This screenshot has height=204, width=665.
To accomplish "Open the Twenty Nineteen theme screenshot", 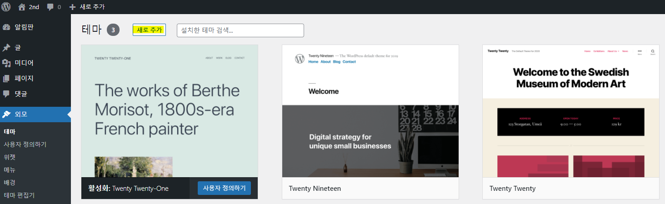I will [x=370, y=111].
